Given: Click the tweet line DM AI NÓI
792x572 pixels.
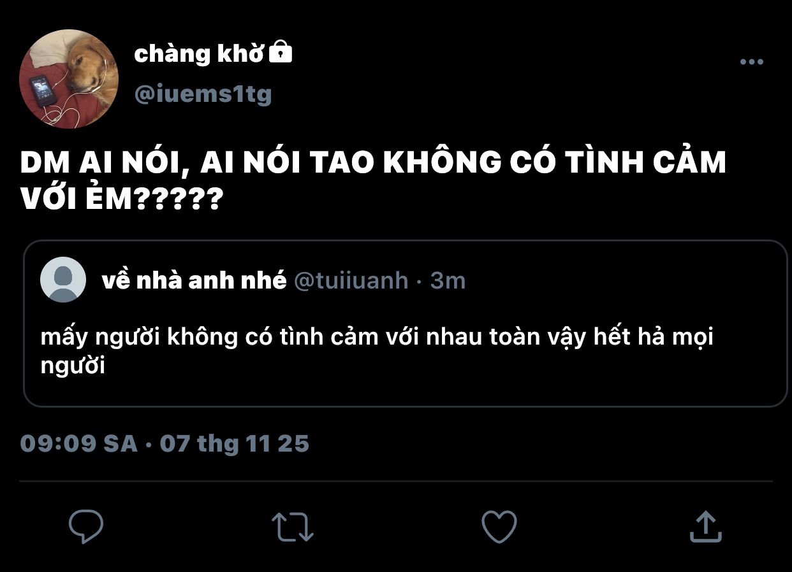Looking at the screenshot, I should click(x=373, y=162).
